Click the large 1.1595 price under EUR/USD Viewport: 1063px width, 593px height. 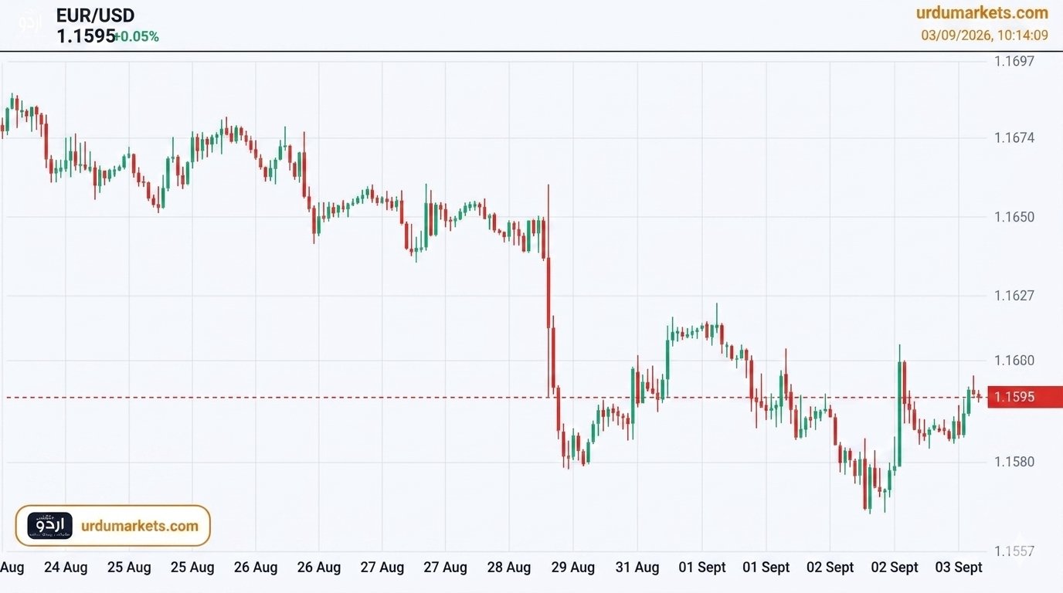point(86,36)
